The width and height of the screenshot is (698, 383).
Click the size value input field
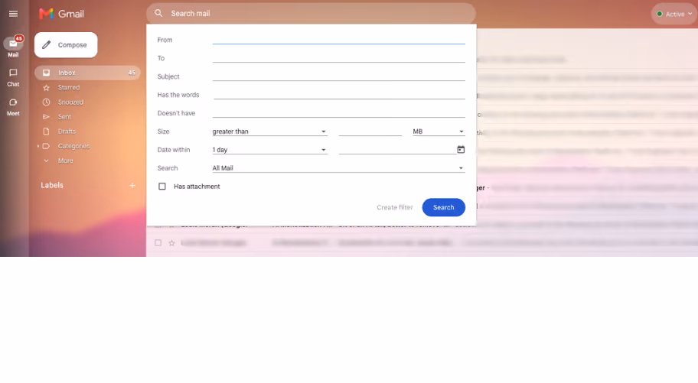coord(370,131)
